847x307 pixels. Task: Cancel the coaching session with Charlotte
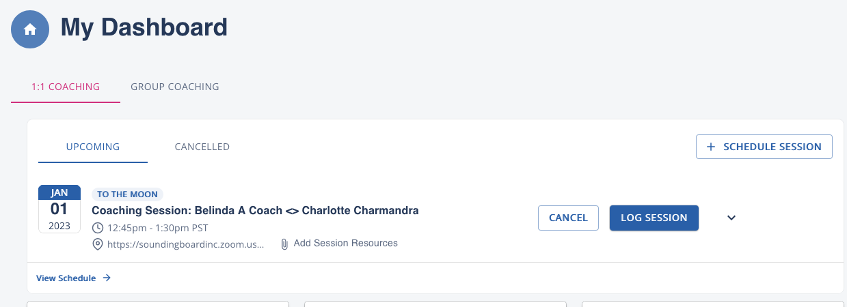tap(568, 218)
